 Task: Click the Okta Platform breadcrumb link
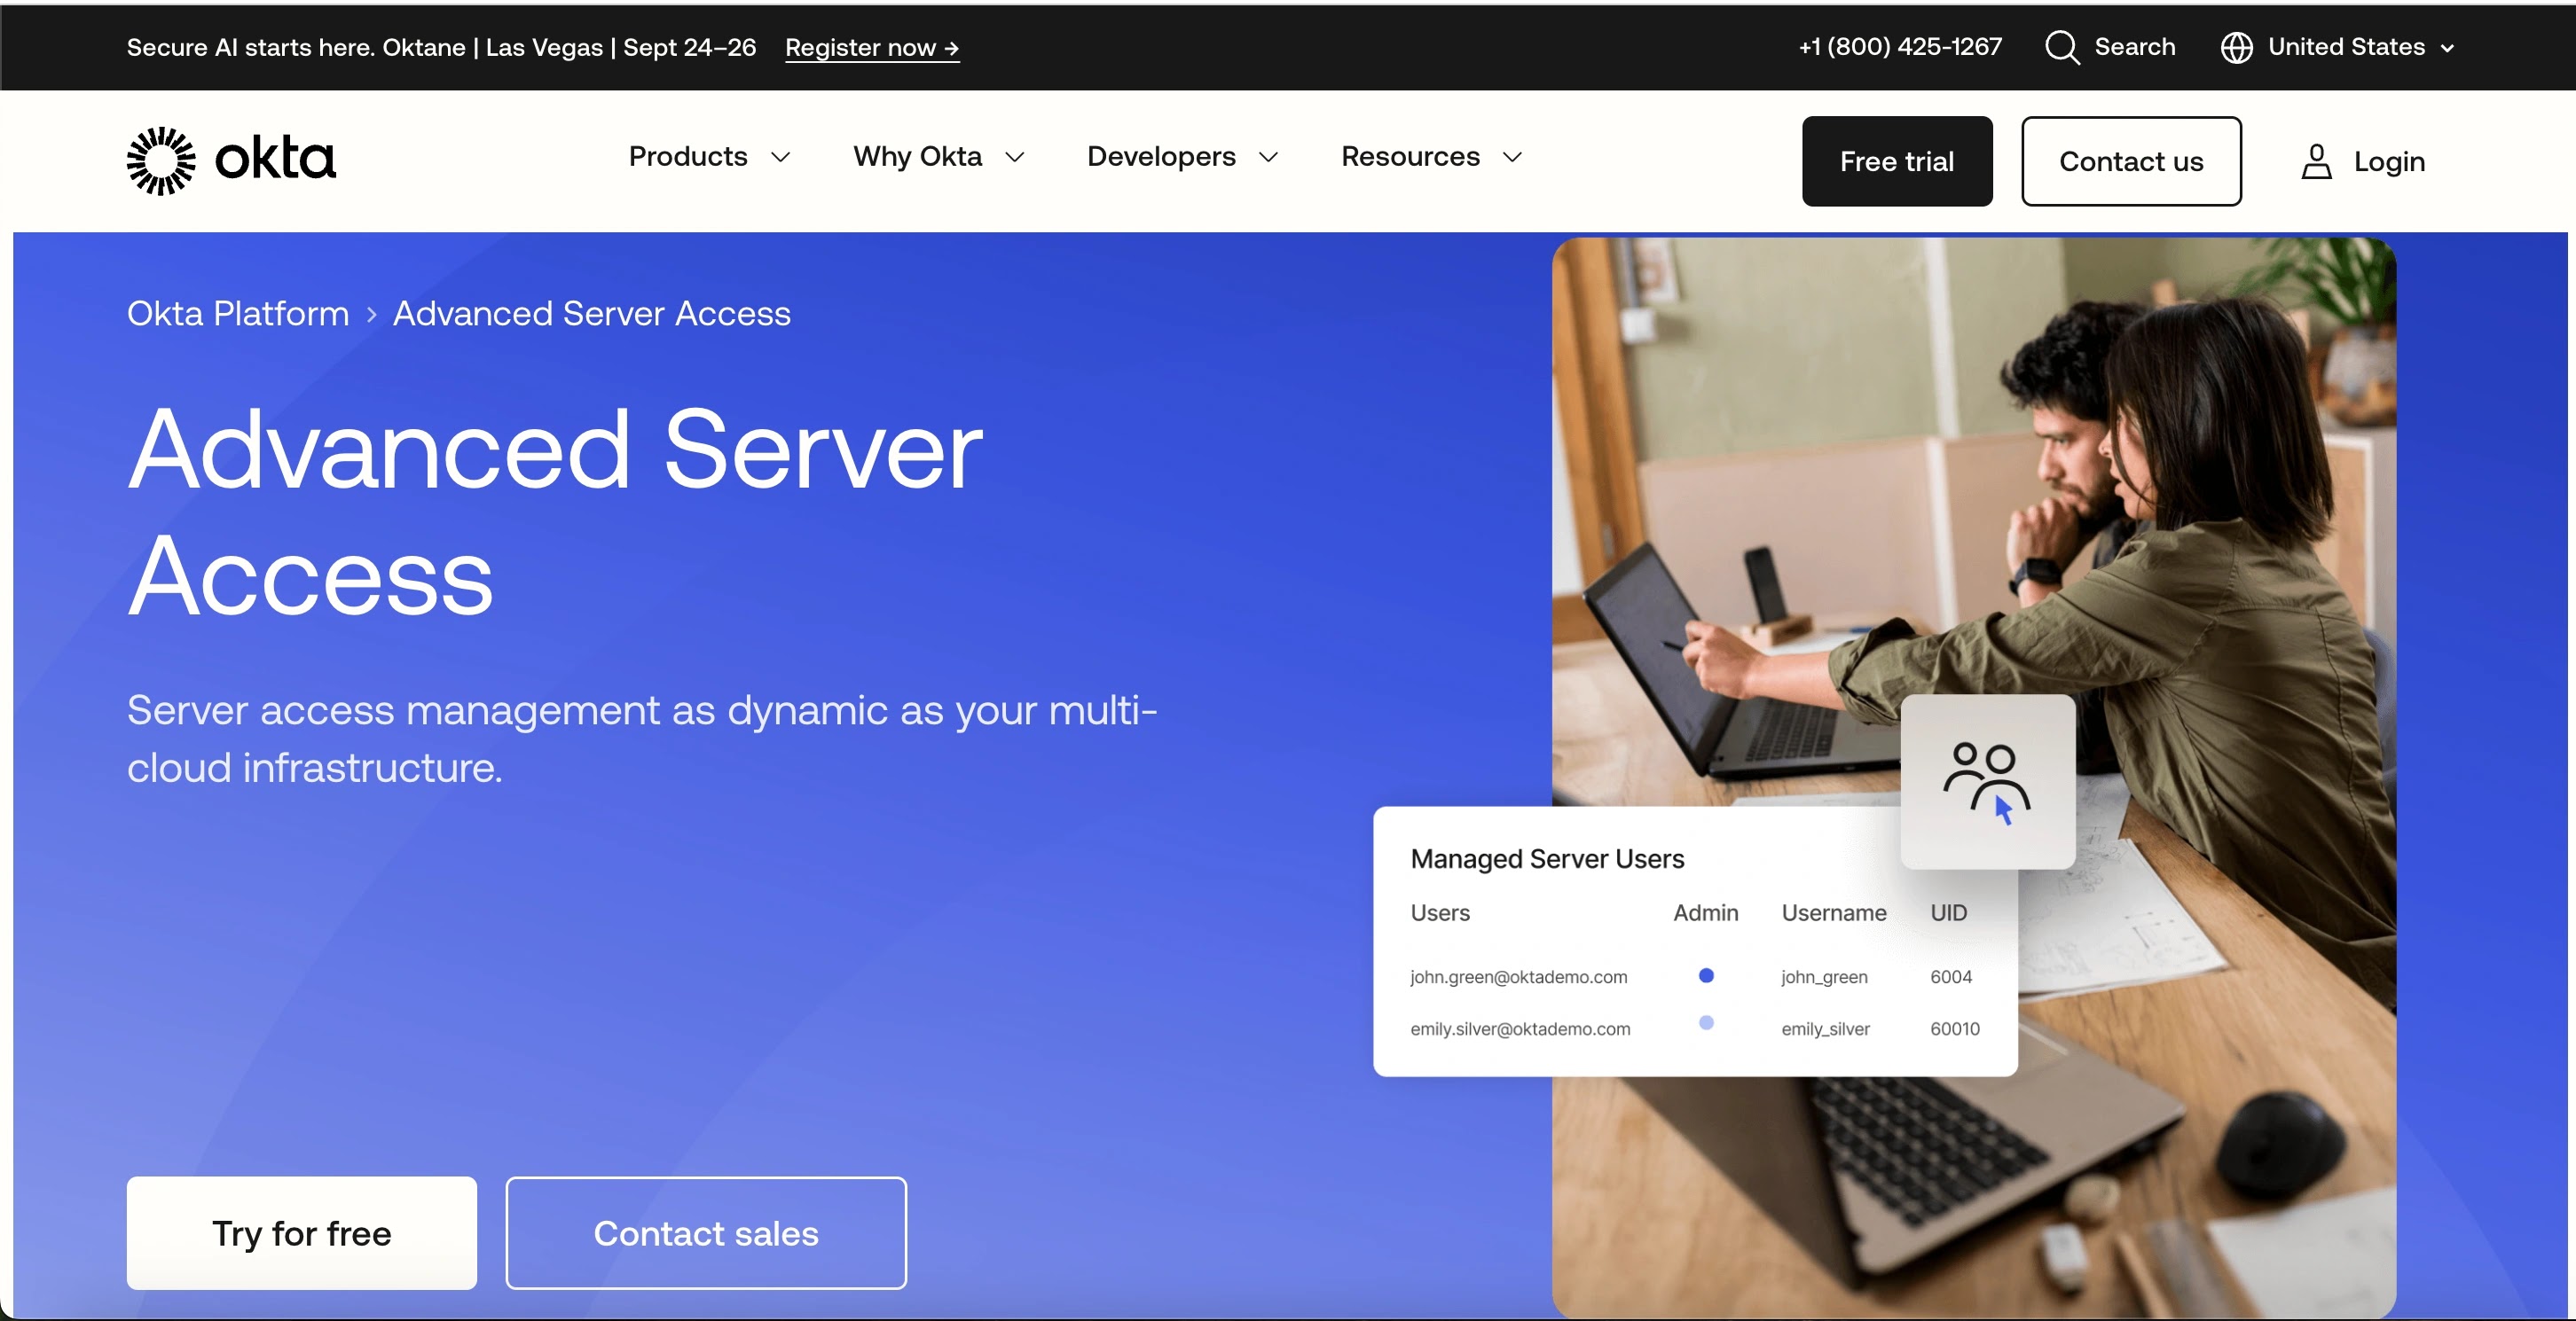click(x=237, y=314)
